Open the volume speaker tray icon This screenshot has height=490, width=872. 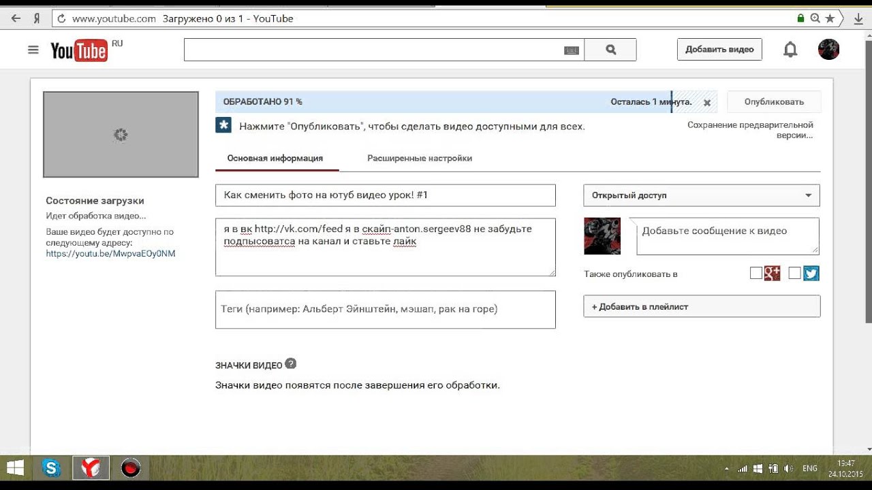coord(789,469)
